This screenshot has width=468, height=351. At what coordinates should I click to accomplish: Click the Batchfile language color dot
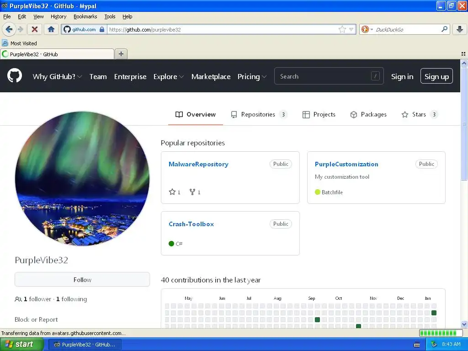(x=318, y=192)
